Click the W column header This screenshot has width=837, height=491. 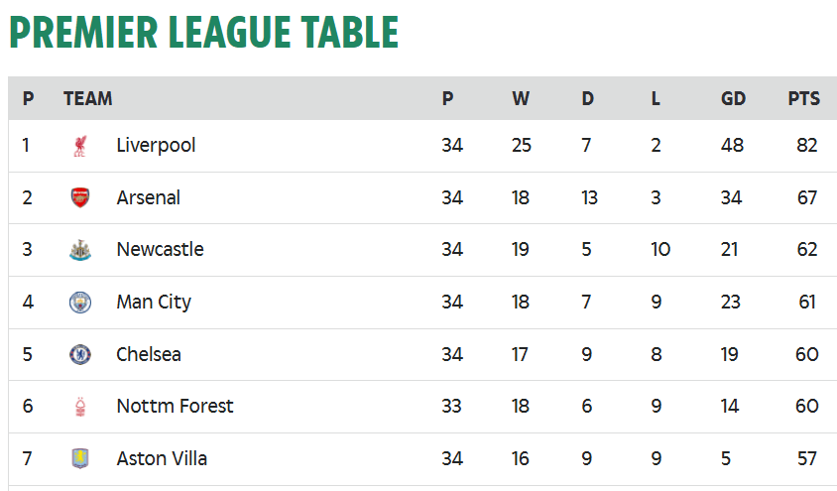tap(521, 99)
